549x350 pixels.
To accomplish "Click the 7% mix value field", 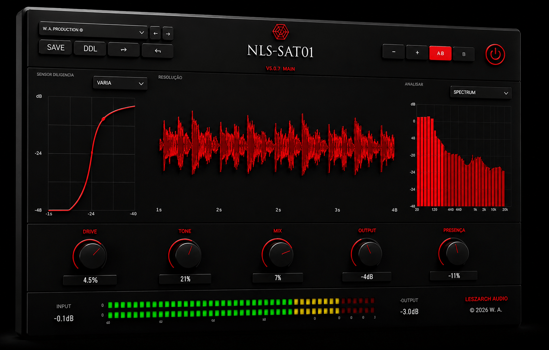I will tap(278, 278).
